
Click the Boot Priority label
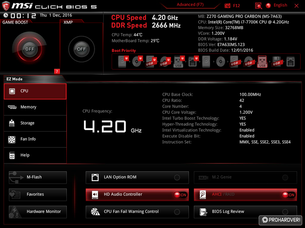[x=124, y=51]
